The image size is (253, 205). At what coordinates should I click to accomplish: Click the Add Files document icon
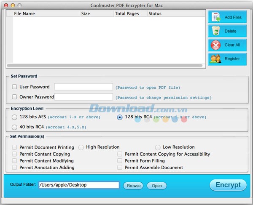(x=216, y=17)
